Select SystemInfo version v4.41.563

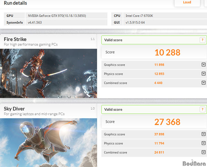click(x=35, y=22)
